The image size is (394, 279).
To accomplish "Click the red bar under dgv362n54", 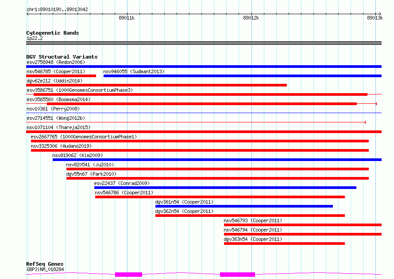I will click(x=250, y=216).
